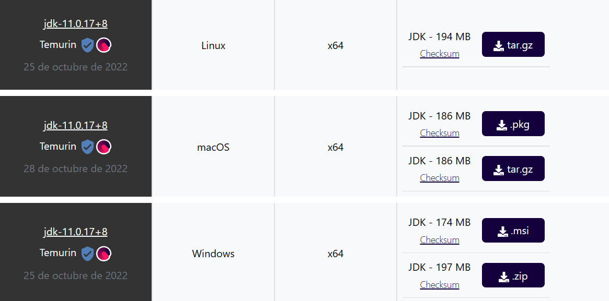
Task: Download the macOS .pkg installer
Action: pos(513,124)
